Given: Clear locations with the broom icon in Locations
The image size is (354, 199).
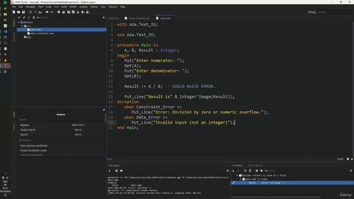Looking at the screenshot, I should click(233, 171).
